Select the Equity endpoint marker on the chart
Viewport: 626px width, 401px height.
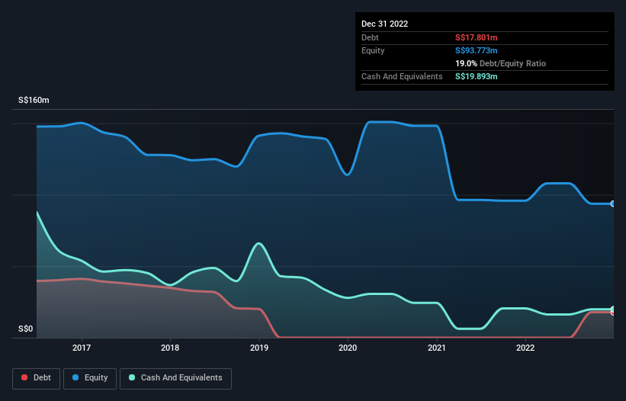[613, 204]
